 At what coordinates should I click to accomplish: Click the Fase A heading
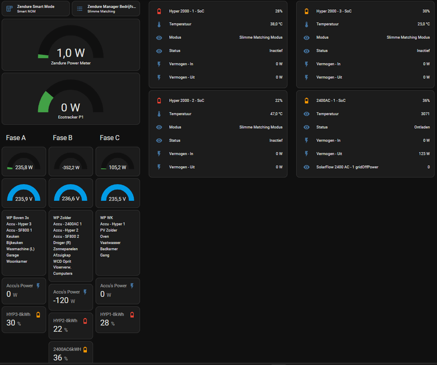(16, 138)
